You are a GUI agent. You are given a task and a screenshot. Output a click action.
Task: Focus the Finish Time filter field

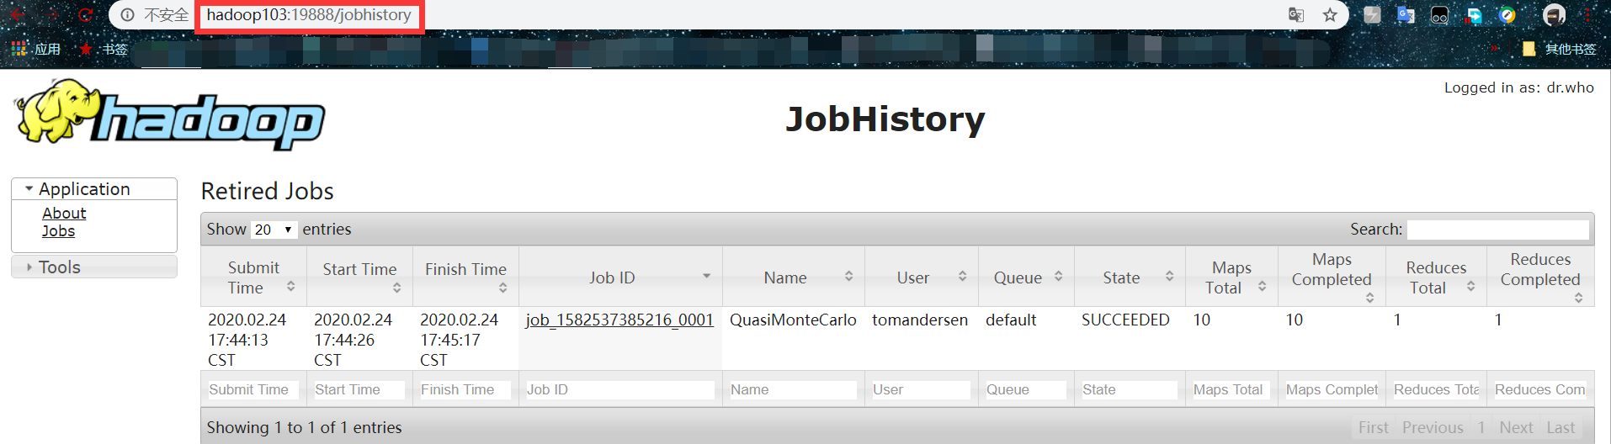click(465, 390)
